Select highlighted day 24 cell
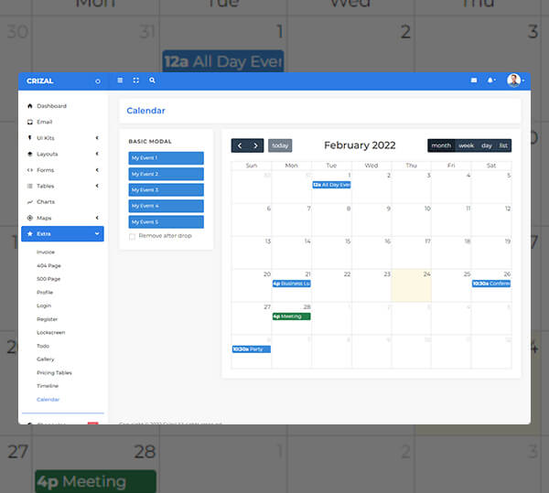 point(411,285)
